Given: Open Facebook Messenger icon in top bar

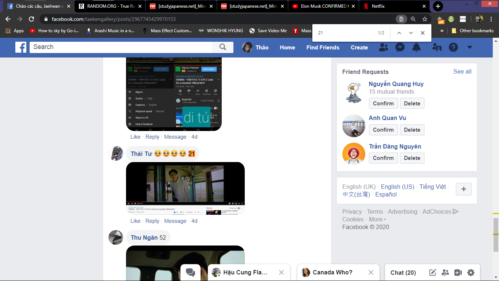Looking at the screenshot, I should (400, 47).
